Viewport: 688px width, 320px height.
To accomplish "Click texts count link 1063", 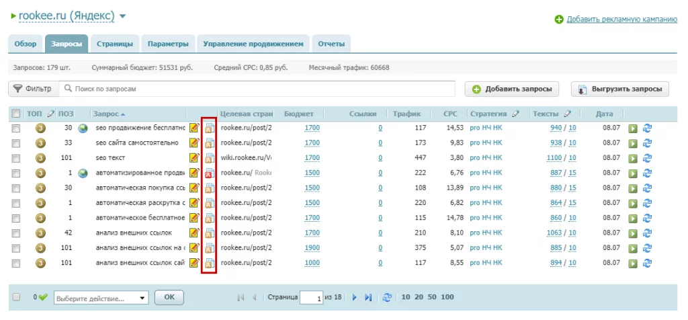I will 554,233.
